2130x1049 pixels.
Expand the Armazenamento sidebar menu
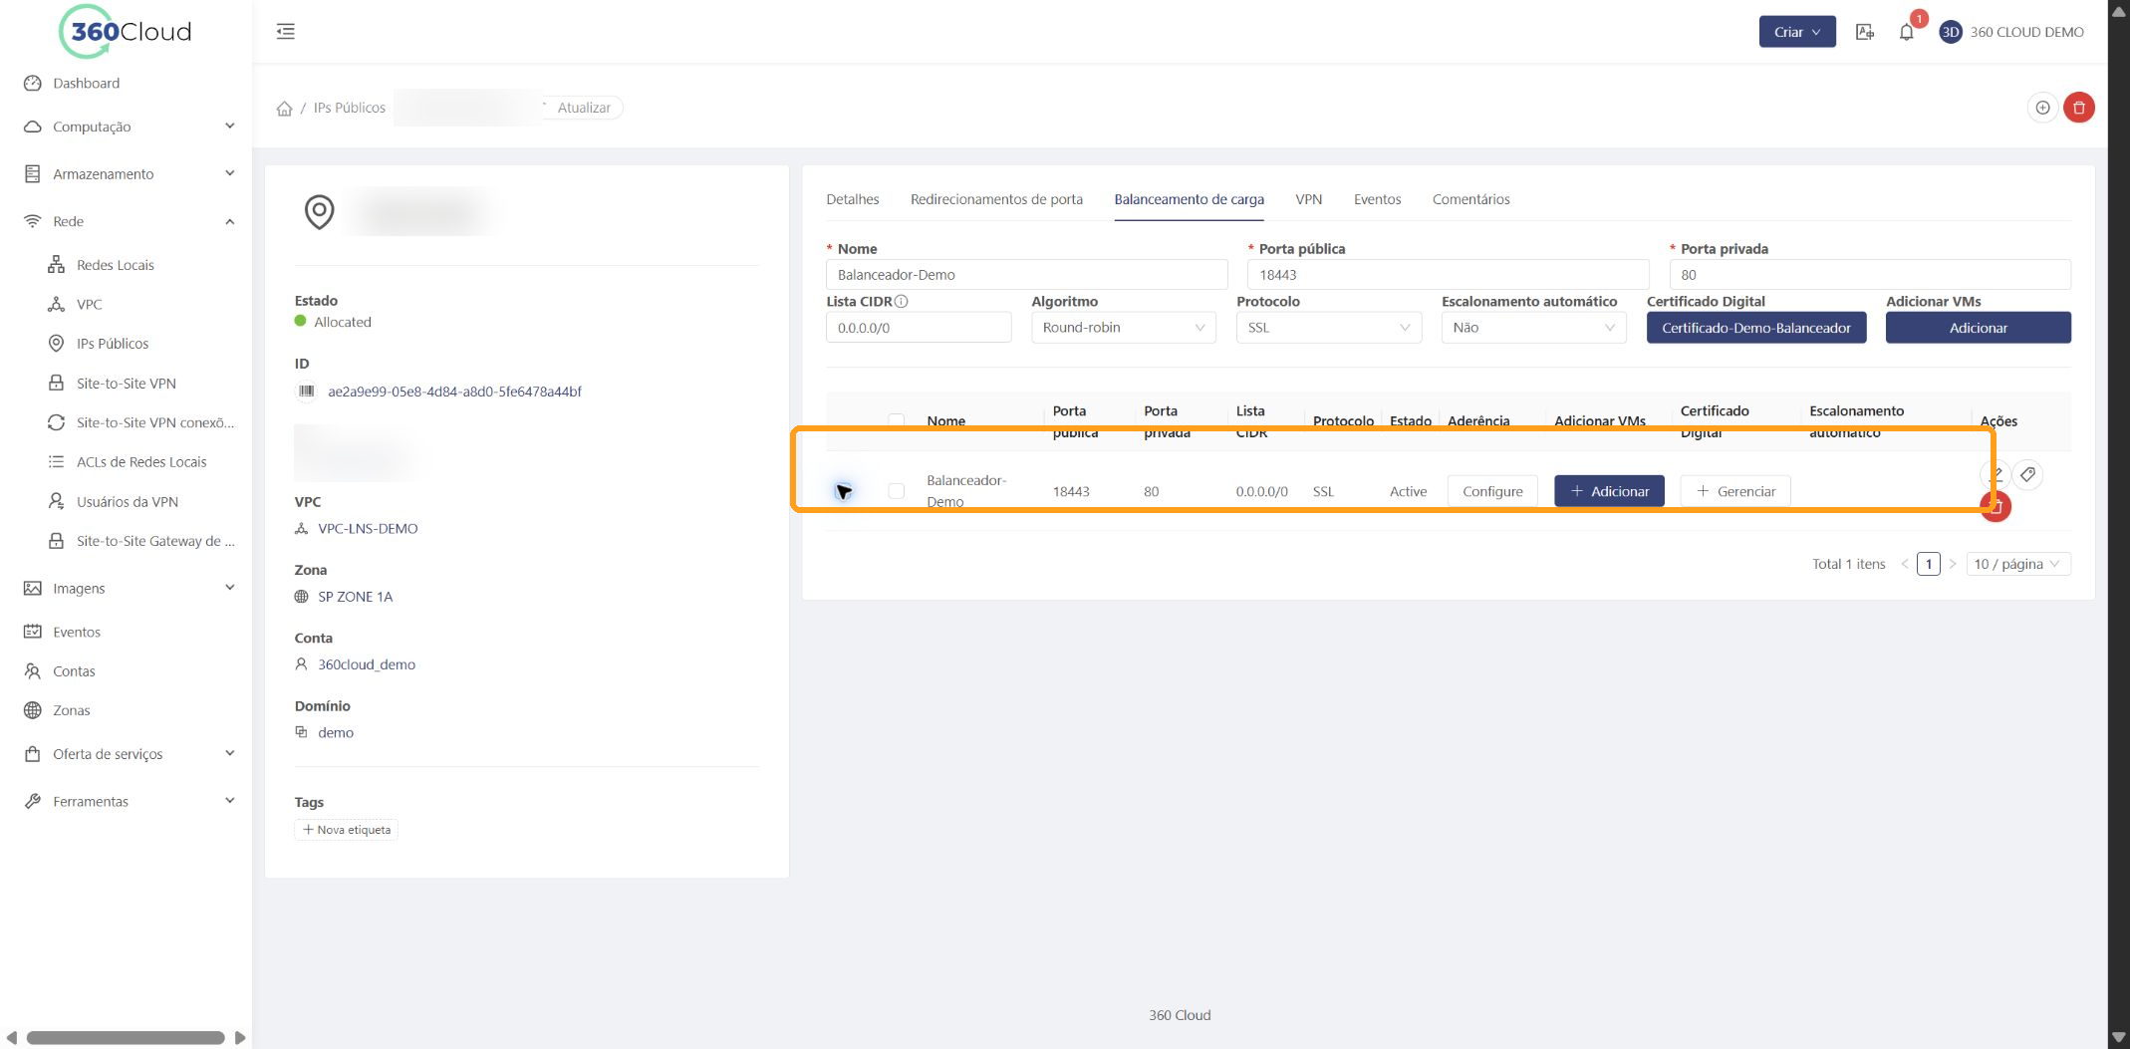coord(130,173)
